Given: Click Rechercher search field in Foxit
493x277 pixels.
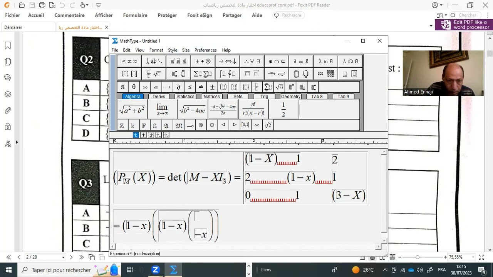Looking at the screenshot, I should (x=289, y=15).
